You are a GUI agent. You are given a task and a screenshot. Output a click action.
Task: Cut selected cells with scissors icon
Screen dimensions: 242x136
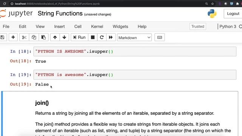pos(24,37)
